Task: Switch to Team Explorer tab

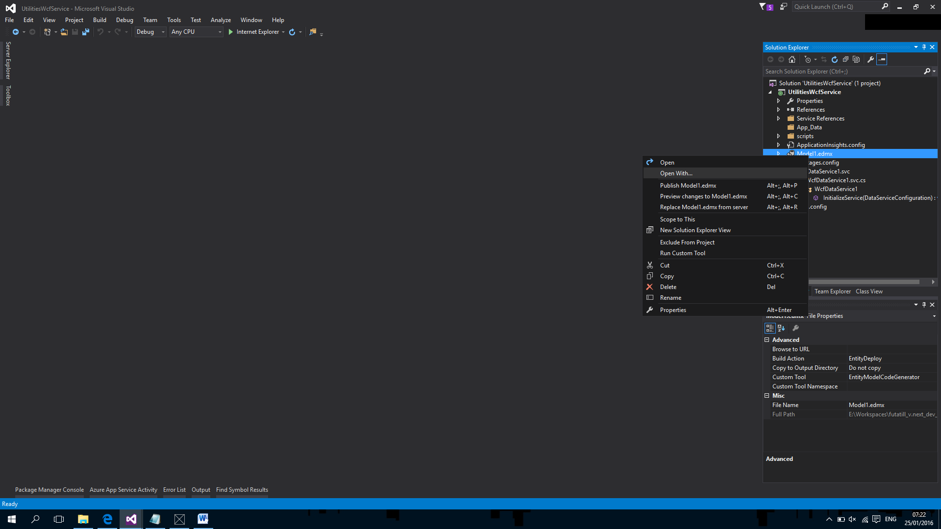Action: click(x=833, y=291)
